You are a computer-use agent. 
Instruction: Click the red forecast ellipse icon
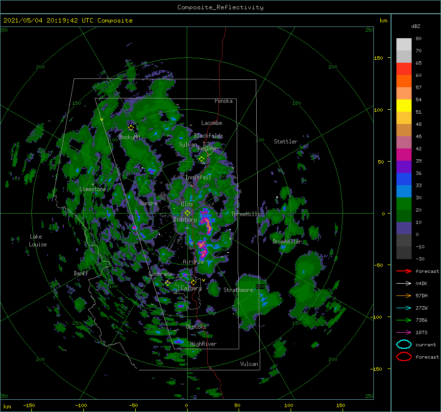pyautogui.click(x=404, y=357)
